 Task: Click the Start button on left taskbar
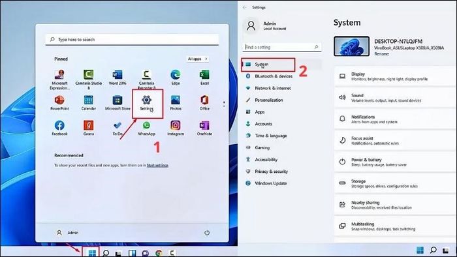pos(92,252)
